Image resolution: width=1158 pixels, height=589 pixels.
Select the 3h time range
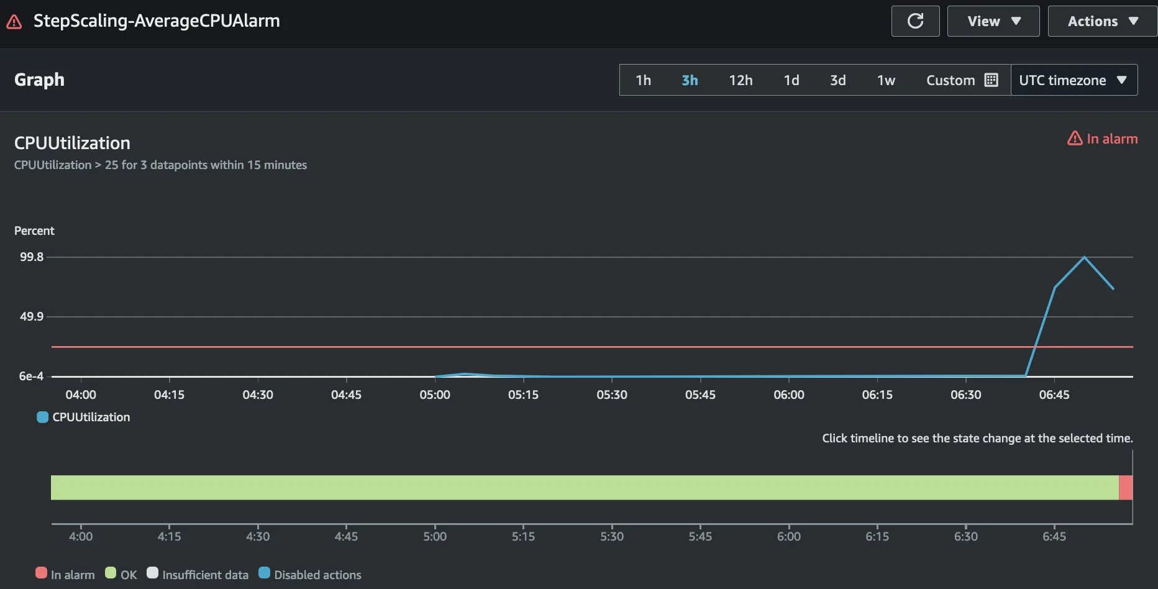coord(690,80)
